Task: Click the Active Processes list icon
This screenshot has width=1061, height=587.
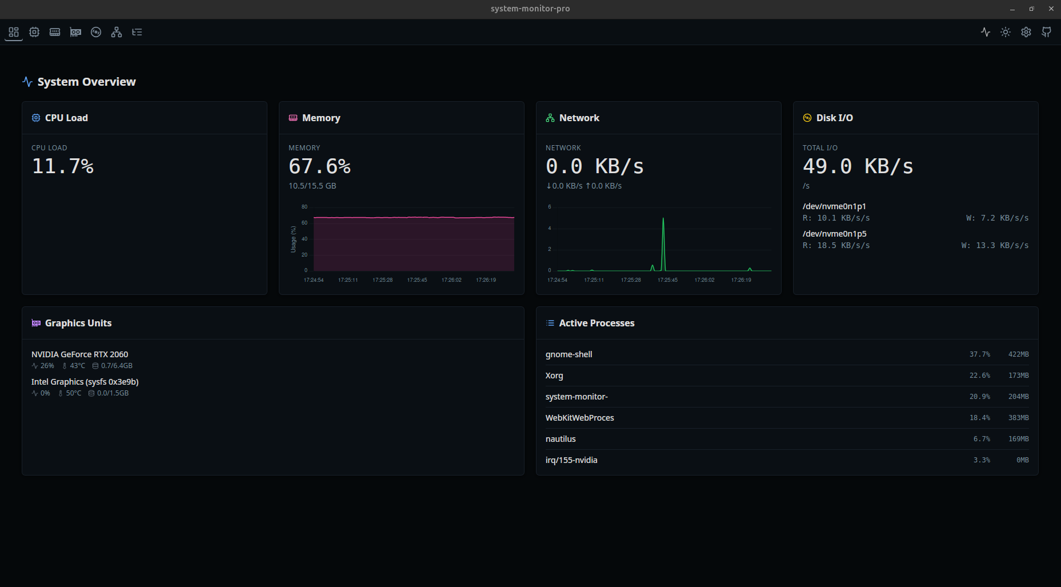Action: pyautogui.click(x=550, y=323)
